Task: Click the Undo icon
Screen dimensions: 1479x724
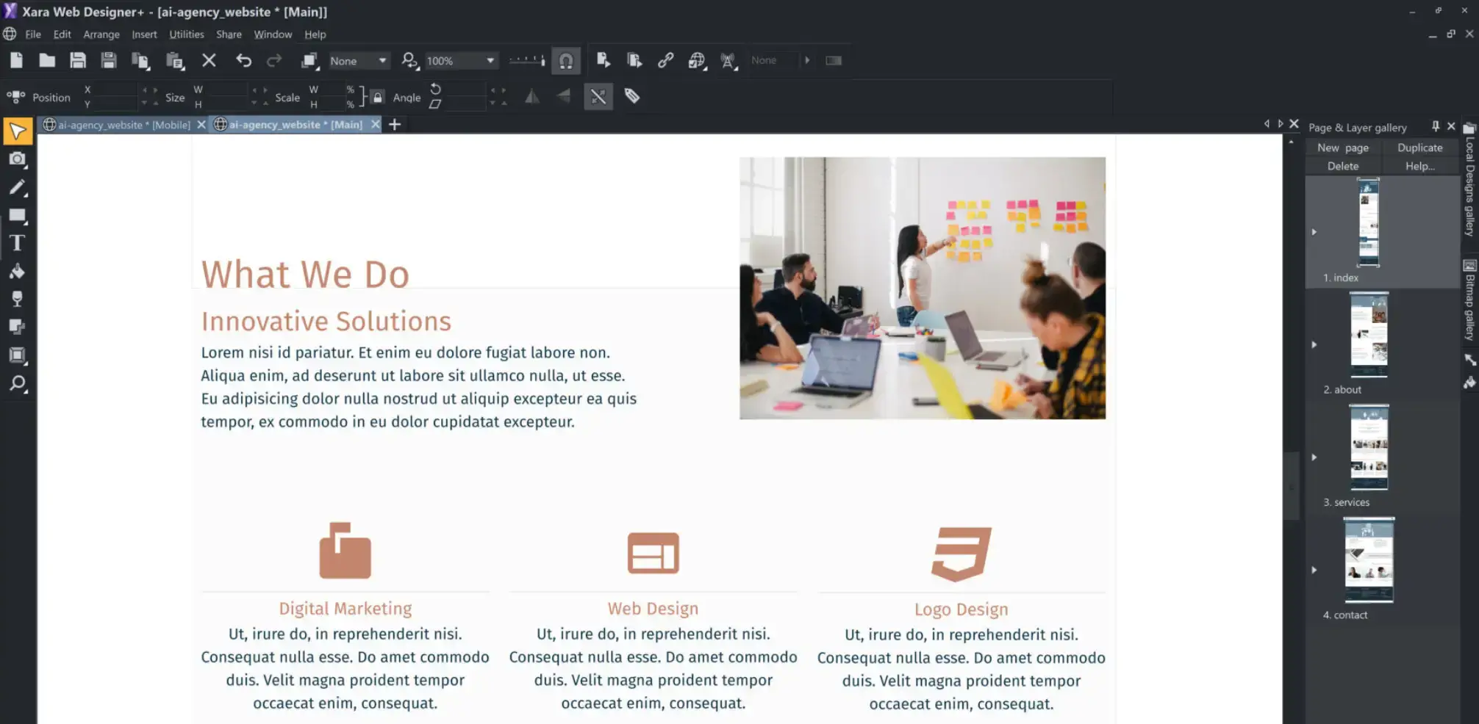Action: tap(243, 60)
